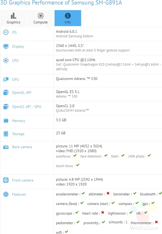
Task: Click the altimeter red cross mark
Action: pos(108,194)
